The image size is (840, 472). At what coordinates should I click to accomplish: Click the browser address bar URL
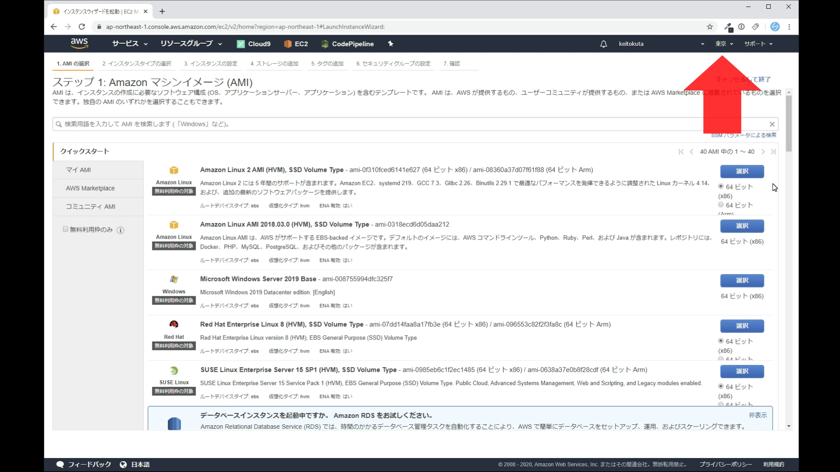point(245,27)
